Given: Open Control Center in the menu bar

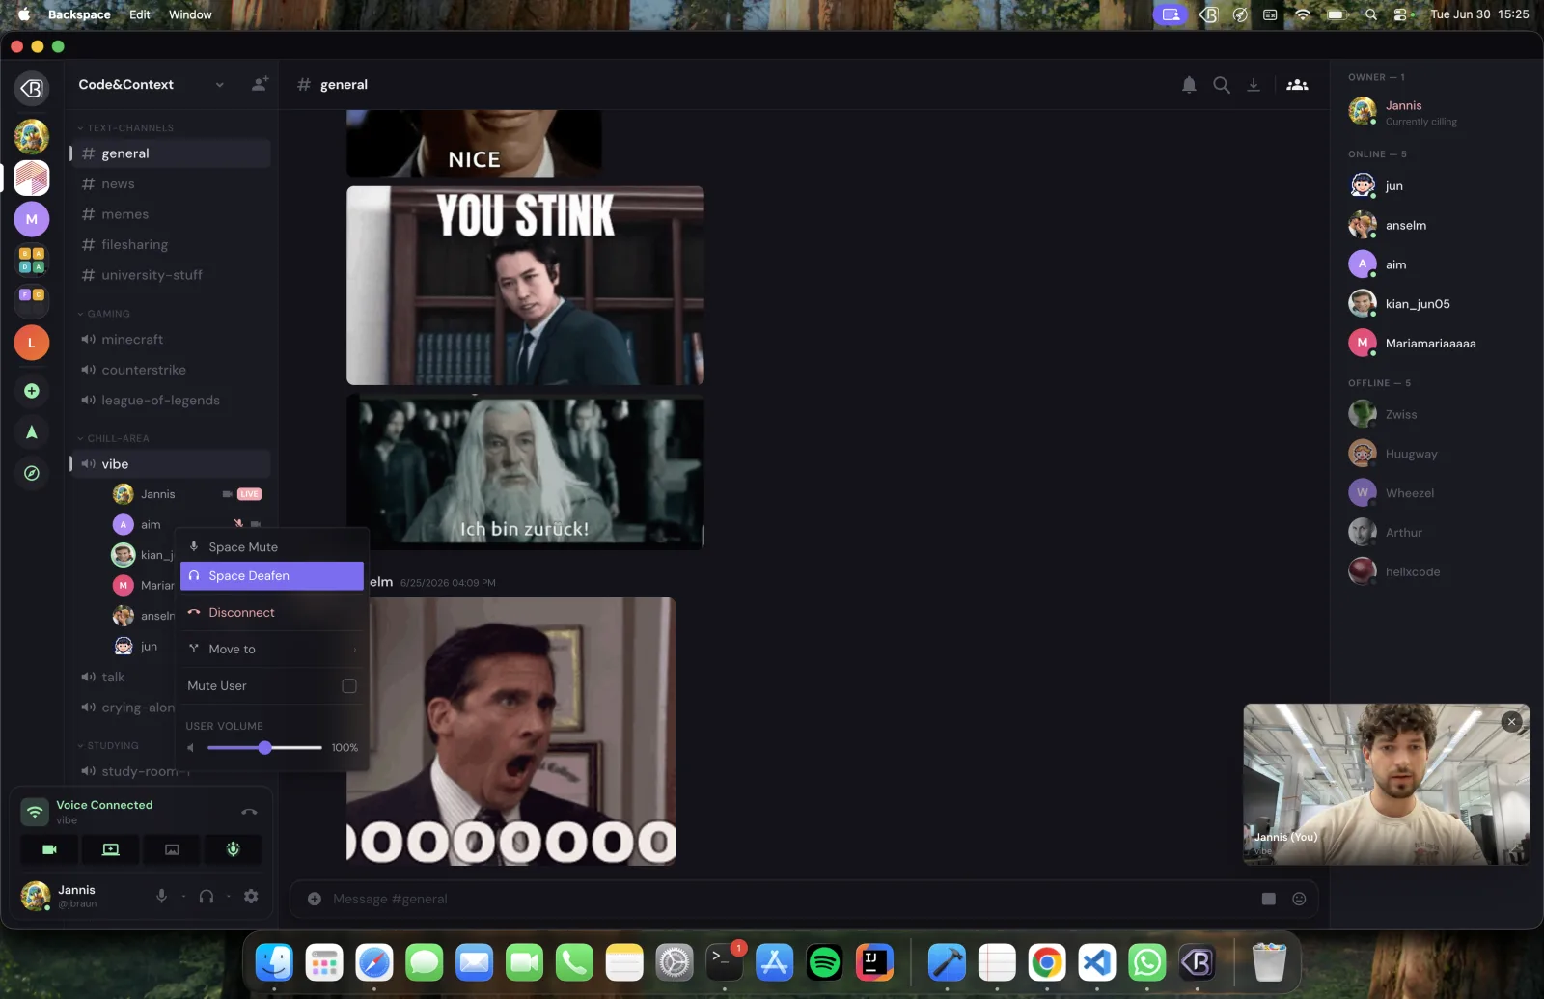Looking at the screenshot, I should coord(1401,14).
